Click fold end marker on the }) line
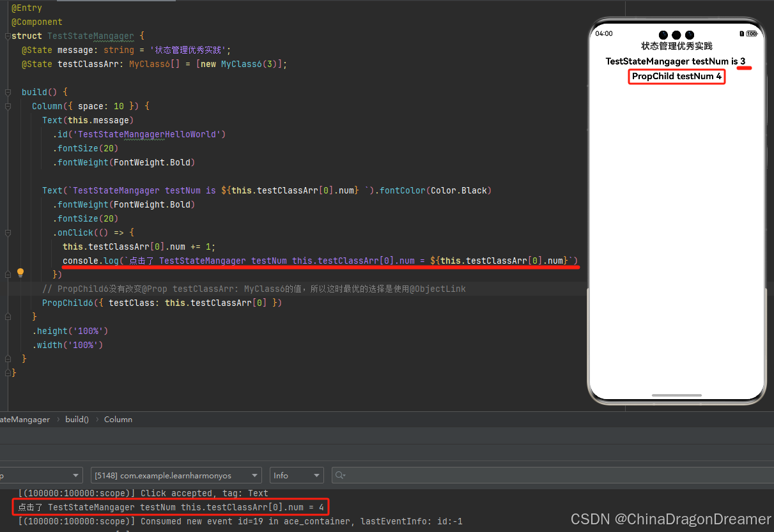 pos(8,275)
